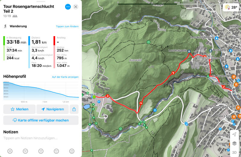This screenshot has width=241, height=157.
Task: Center map on current location arrow
Action: [234, 134]
